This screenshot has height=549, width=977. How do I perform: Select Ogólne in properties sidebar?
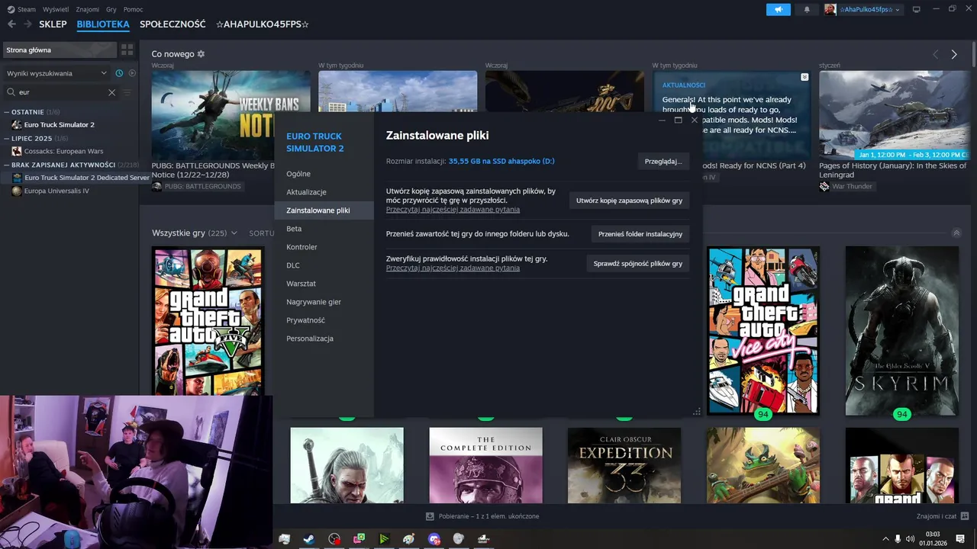[324, 174]
